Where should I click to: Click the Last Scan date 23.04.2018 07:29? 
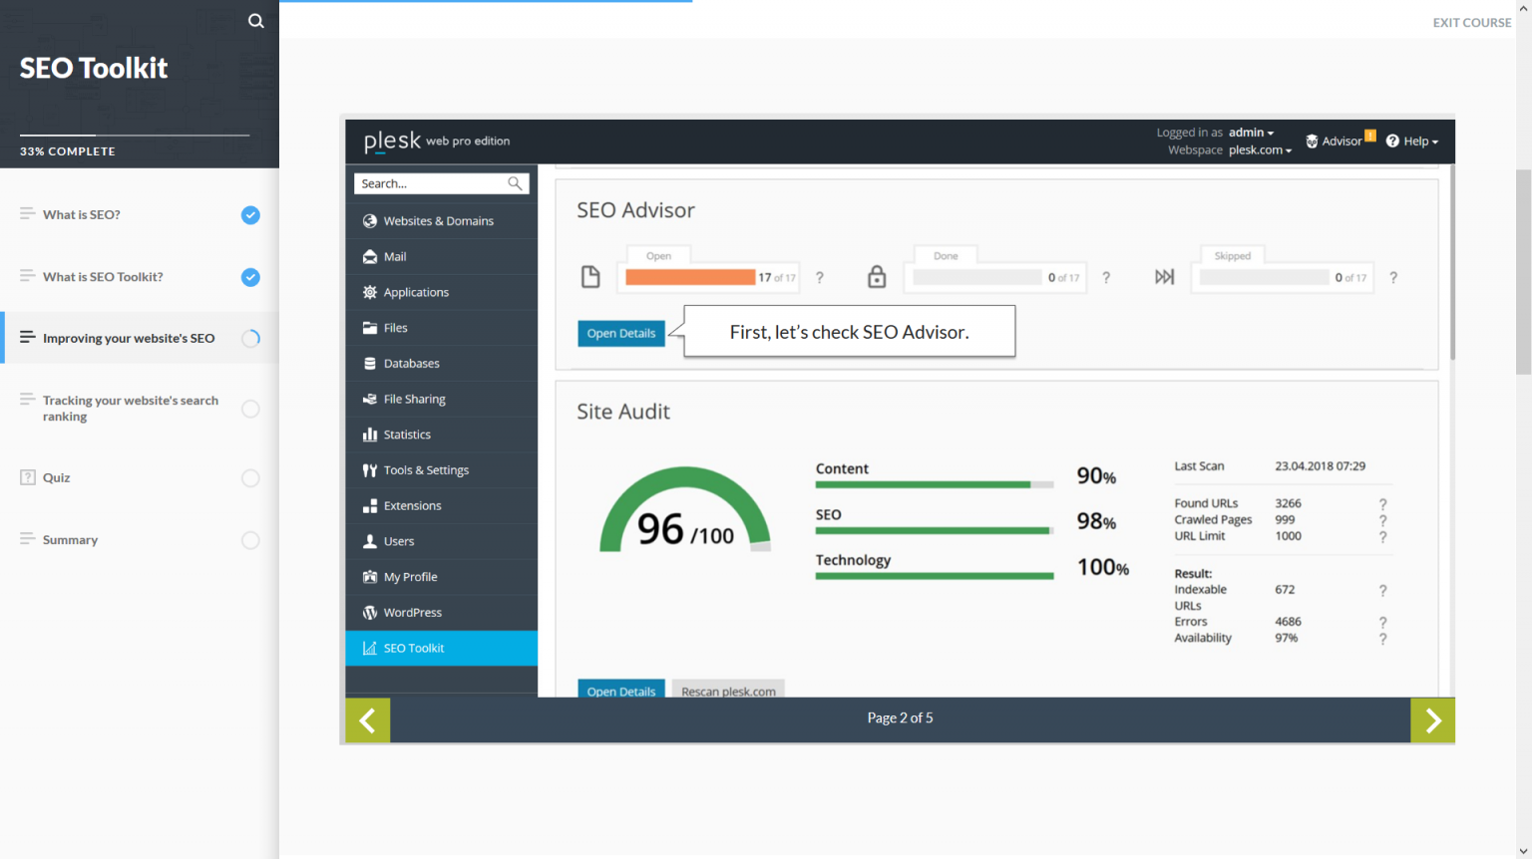1320,466
